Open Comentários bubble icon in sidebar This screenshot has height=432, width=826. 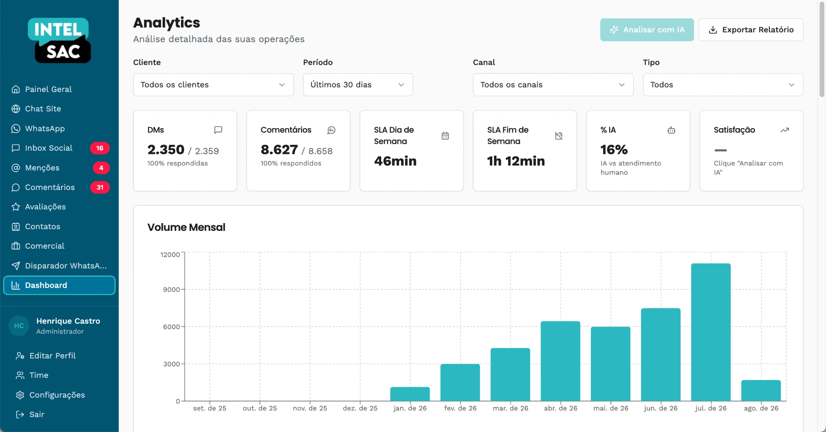pos(16,187)
